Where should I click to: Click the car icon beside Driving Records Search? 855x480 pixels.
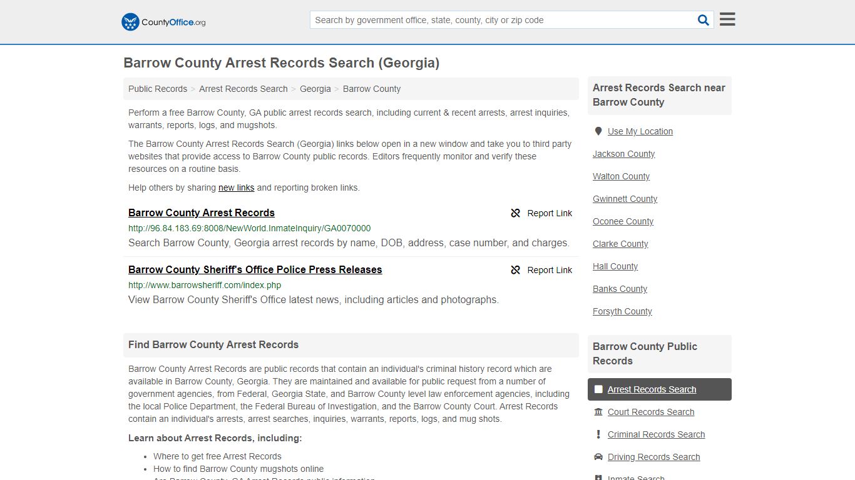pyautogui.click(x=598, y=457)
